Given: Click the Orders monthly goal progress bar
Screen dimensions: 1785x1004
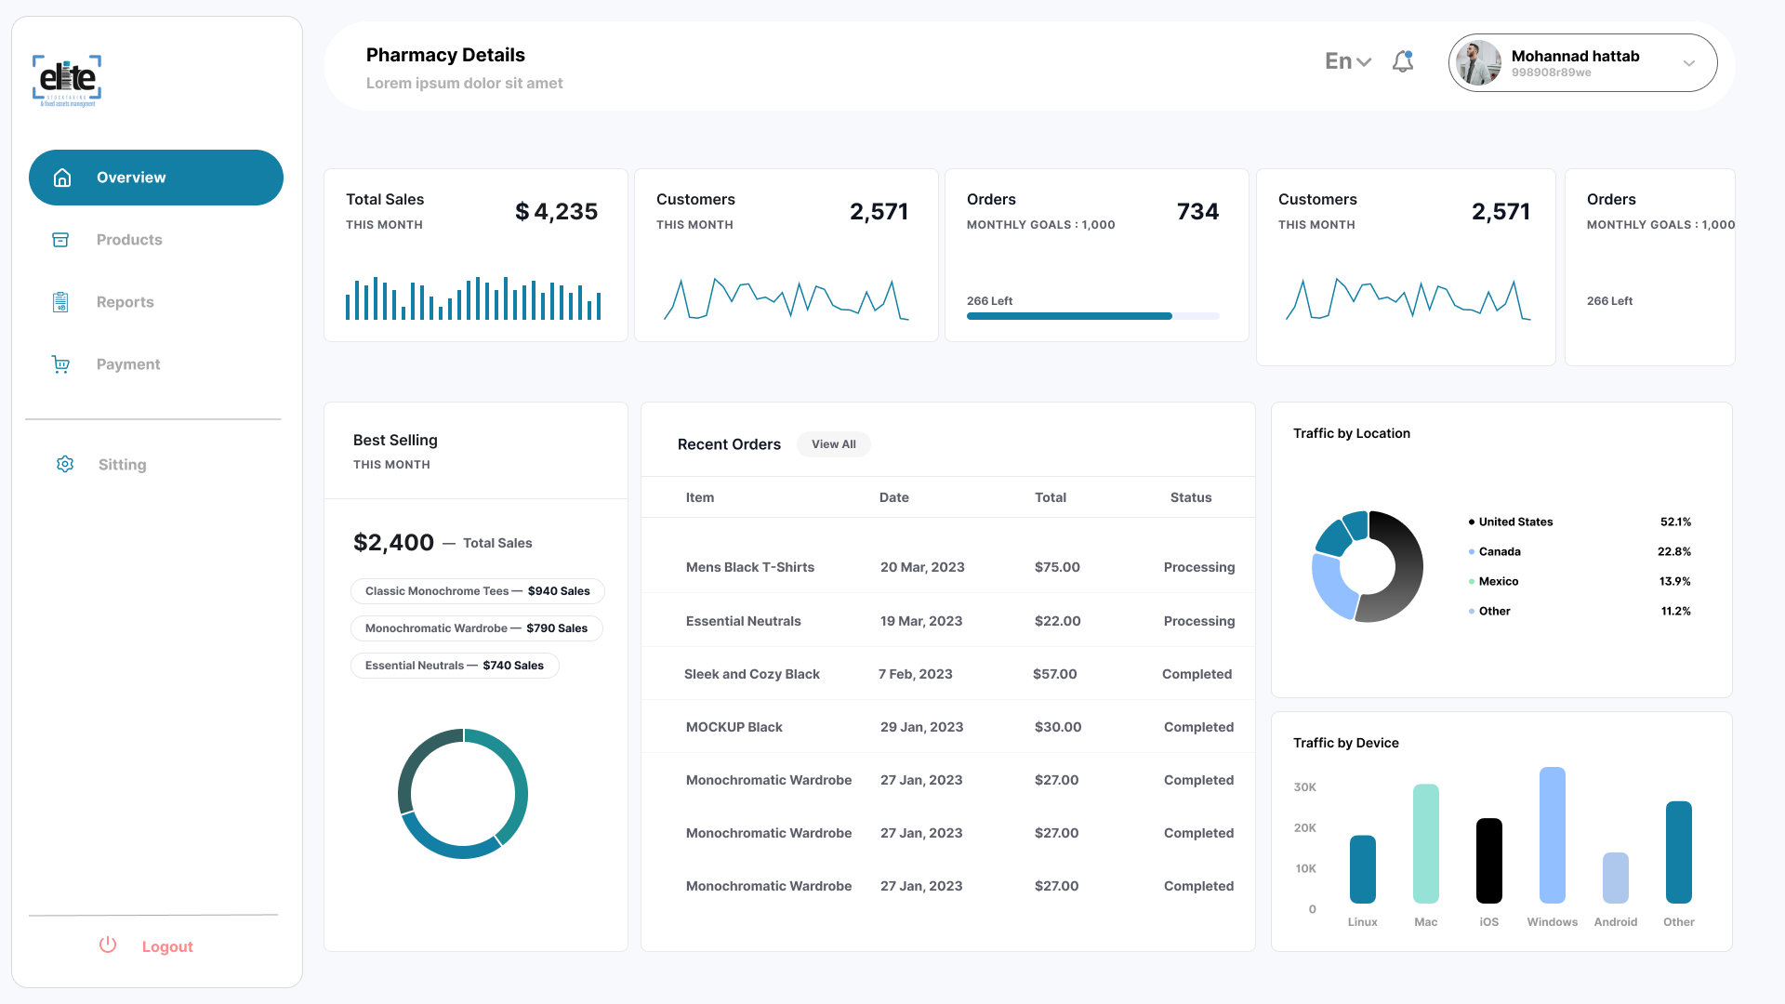Looking at the screenshot, I should (1092, 316).
